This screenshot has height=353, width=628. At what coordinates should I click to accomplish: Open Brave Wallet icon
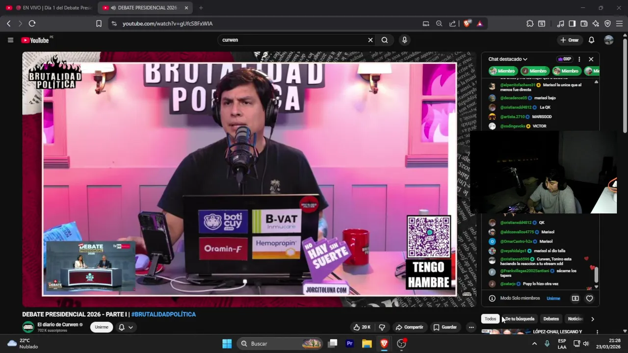click(x=584, y=24)
